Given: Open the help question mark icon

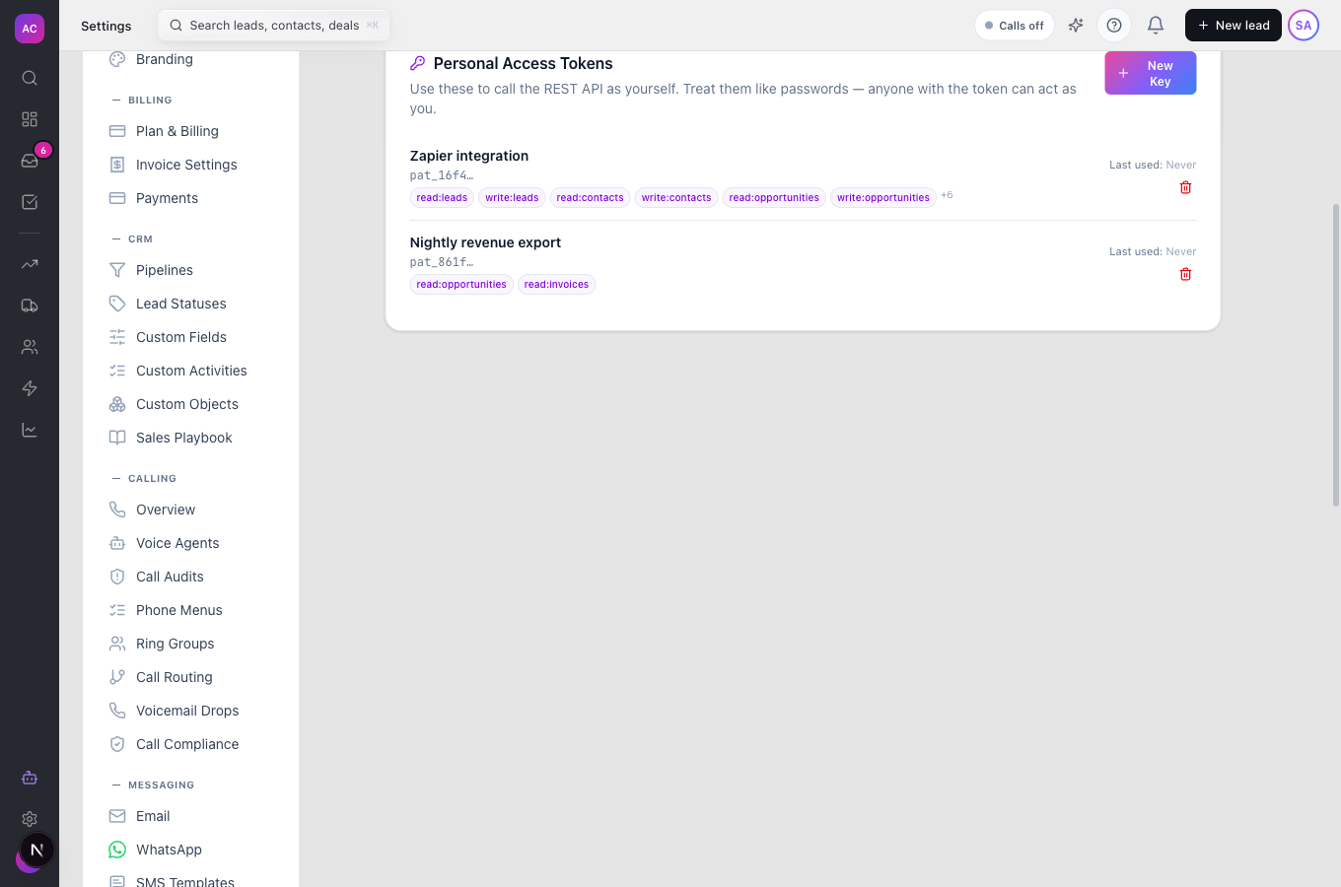Looking at the screenshot, I should coord(1114,26).
